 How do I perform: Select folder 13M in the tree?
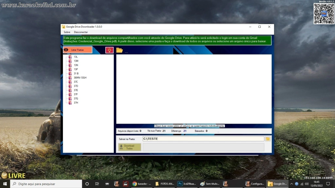(76, 61)
